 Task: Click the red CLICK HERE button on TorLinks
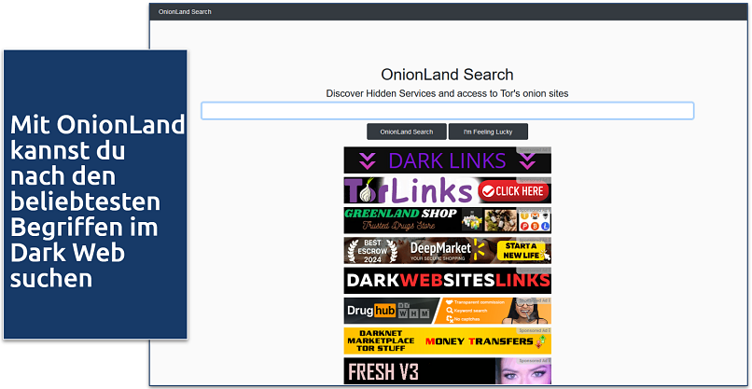(512, 191)
